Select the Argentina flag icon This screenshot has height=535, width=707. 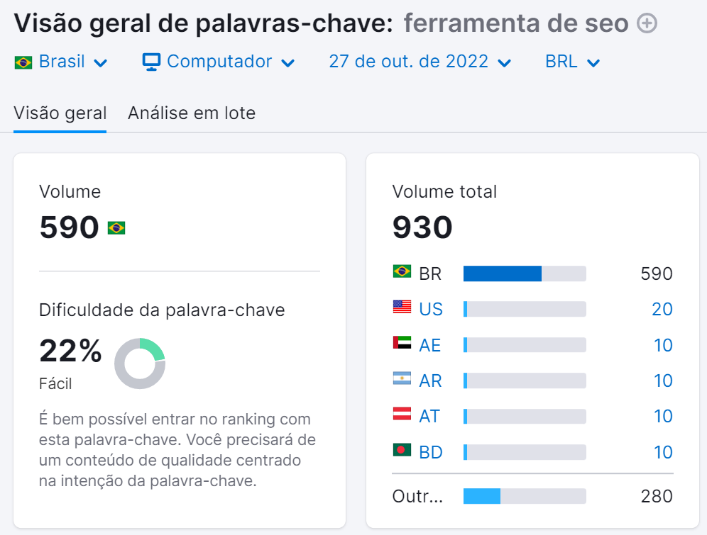click(x=401, y=380)
